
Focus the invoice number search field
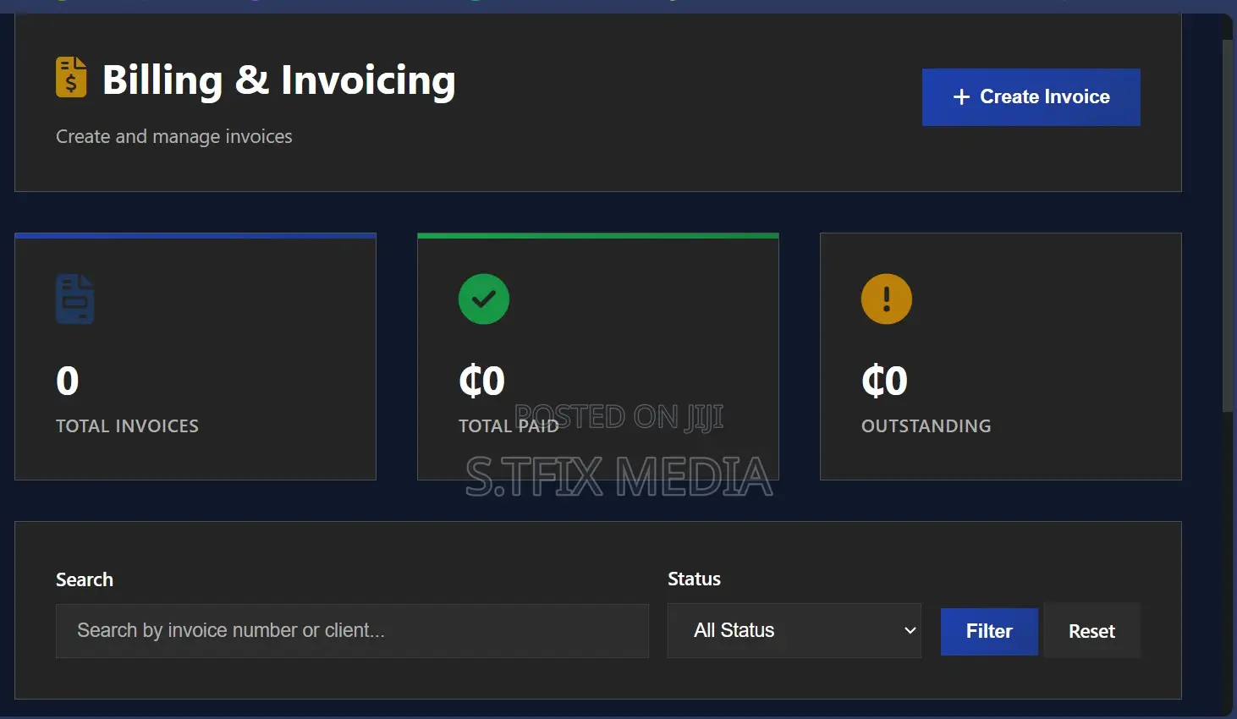(x=352, y=631)
